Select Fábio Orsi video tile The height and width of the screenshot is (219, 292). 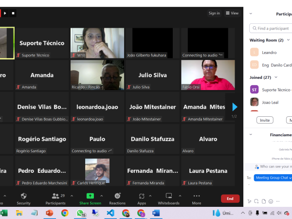[208, 75]
